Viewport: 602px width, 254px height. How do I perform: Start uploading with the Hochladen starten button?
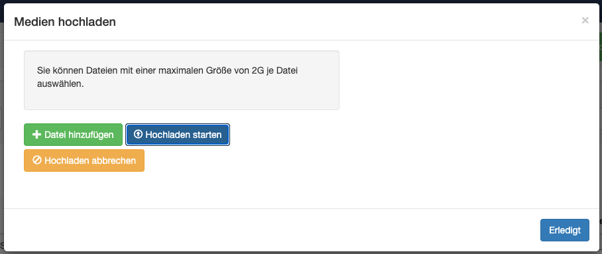(x=178, y=135)
